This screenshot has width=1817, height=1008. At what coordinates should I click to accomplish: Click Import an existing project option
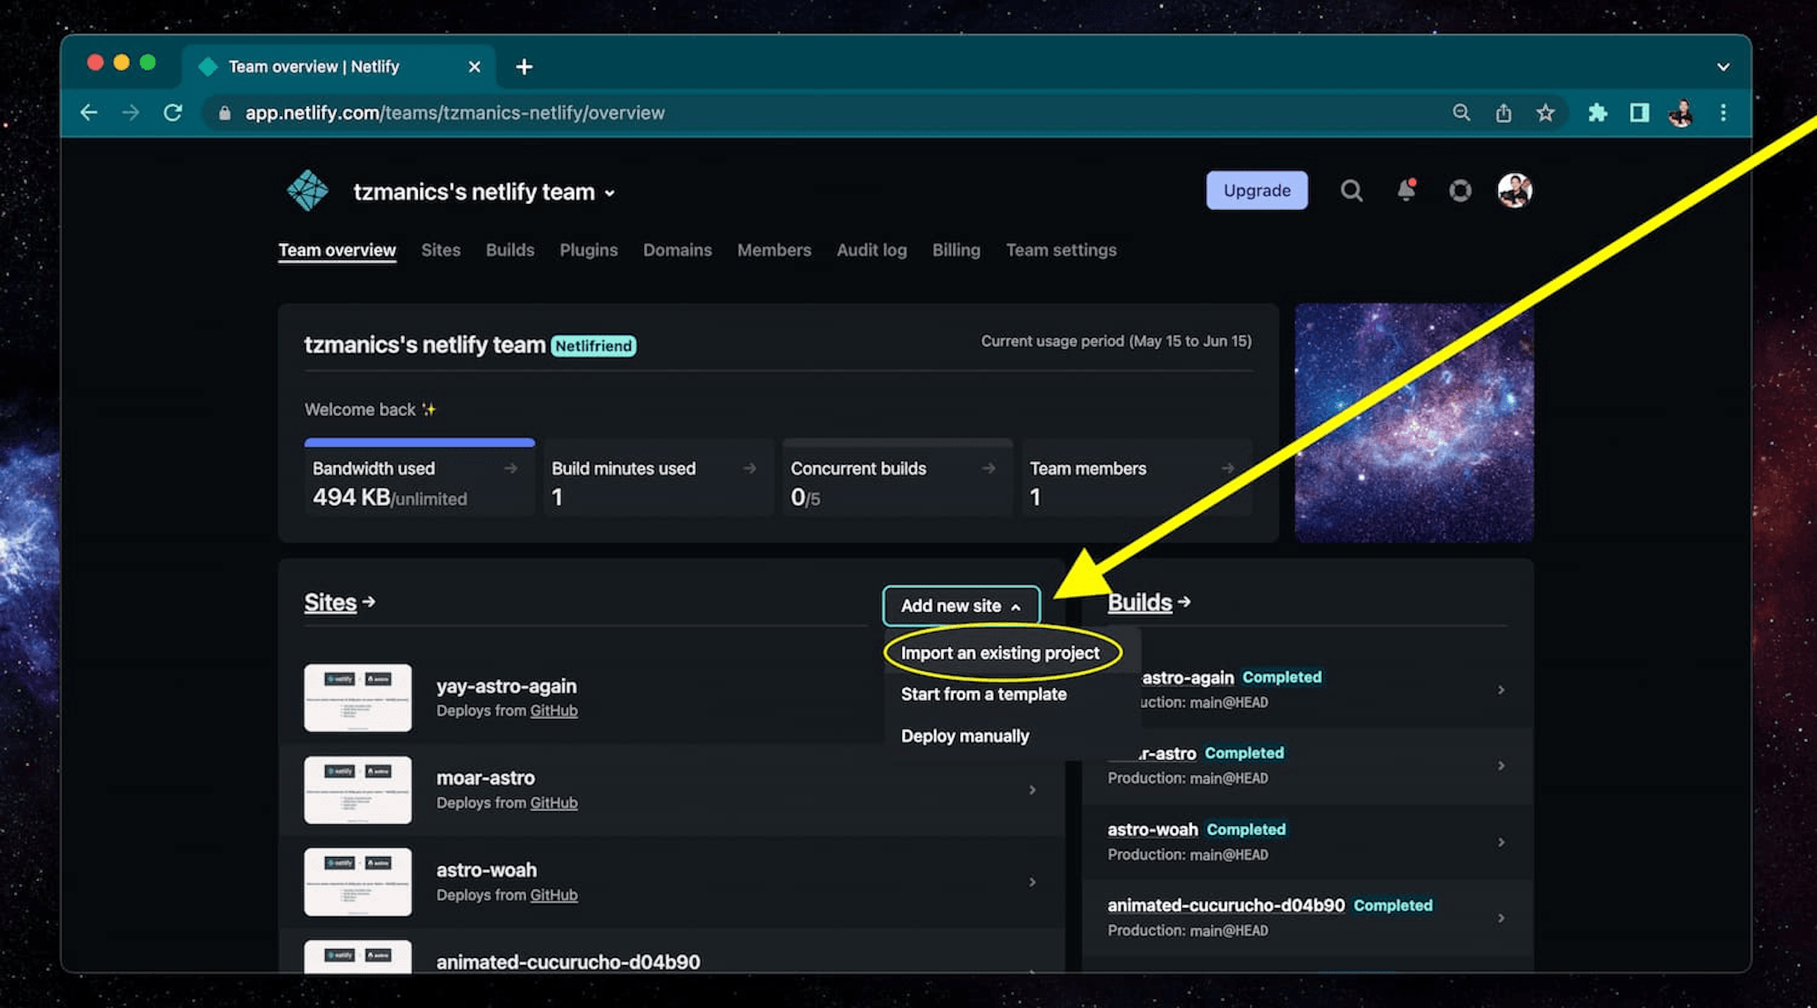[x=999, y=652]
